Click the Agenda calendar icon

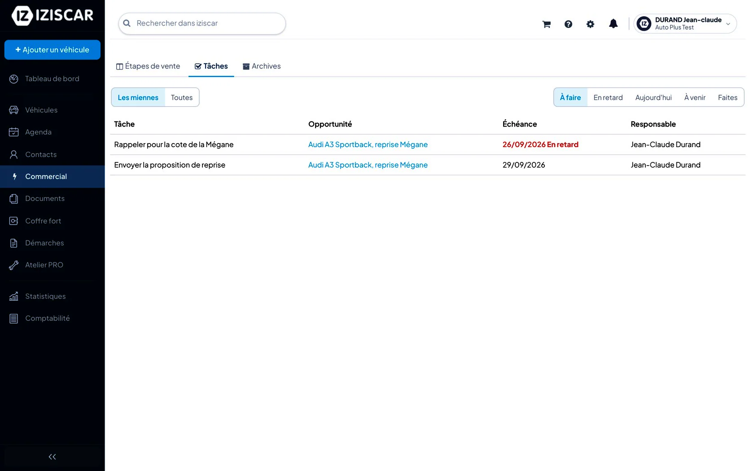coord(14,132)
